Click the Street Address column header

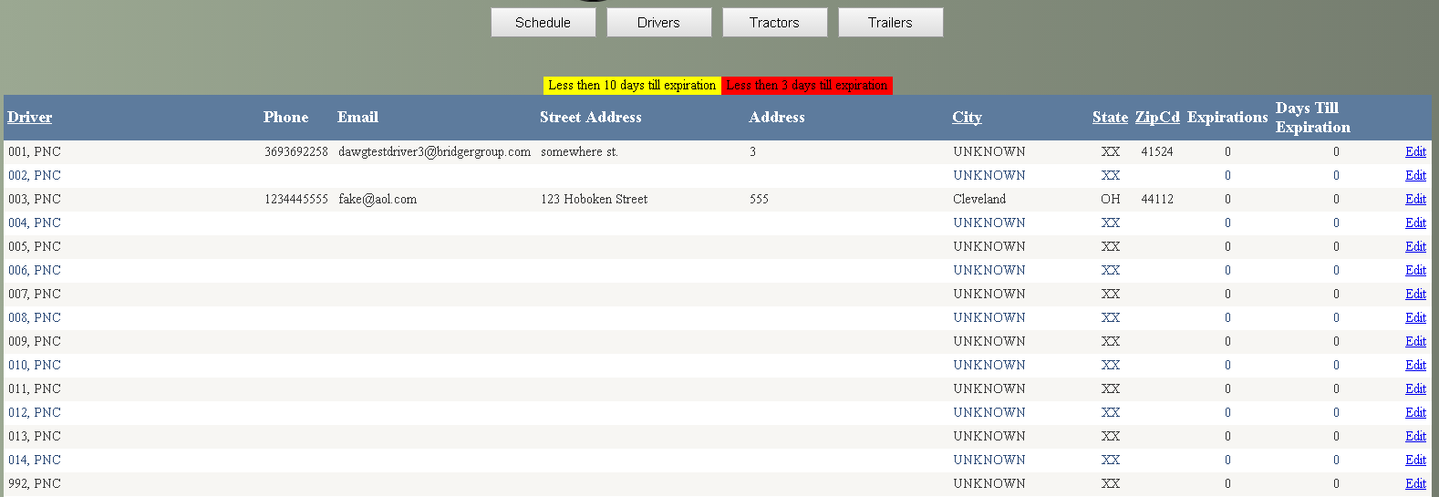[x=590, y=117]
